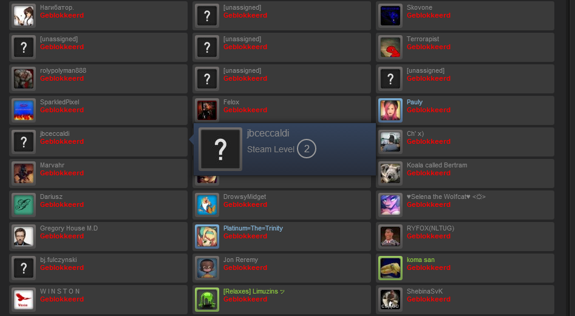Viewport: 575px width, 316px height.
Task: Select the DrowsyMidget friend entry
Action: pyautogui.click(x=282, y=204)
